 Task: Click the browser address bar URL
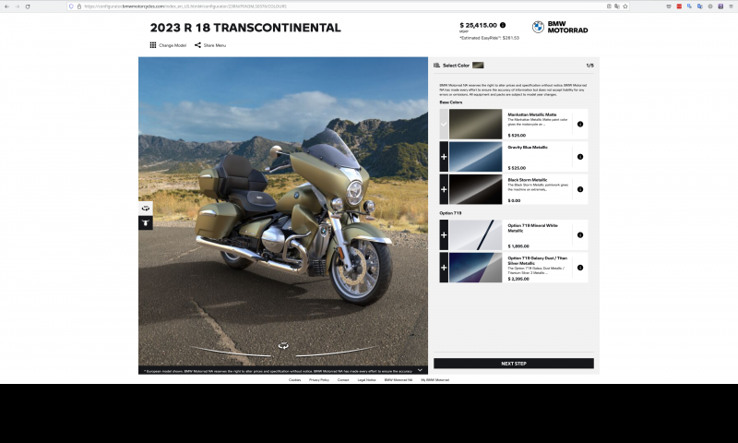pos(185,6)
